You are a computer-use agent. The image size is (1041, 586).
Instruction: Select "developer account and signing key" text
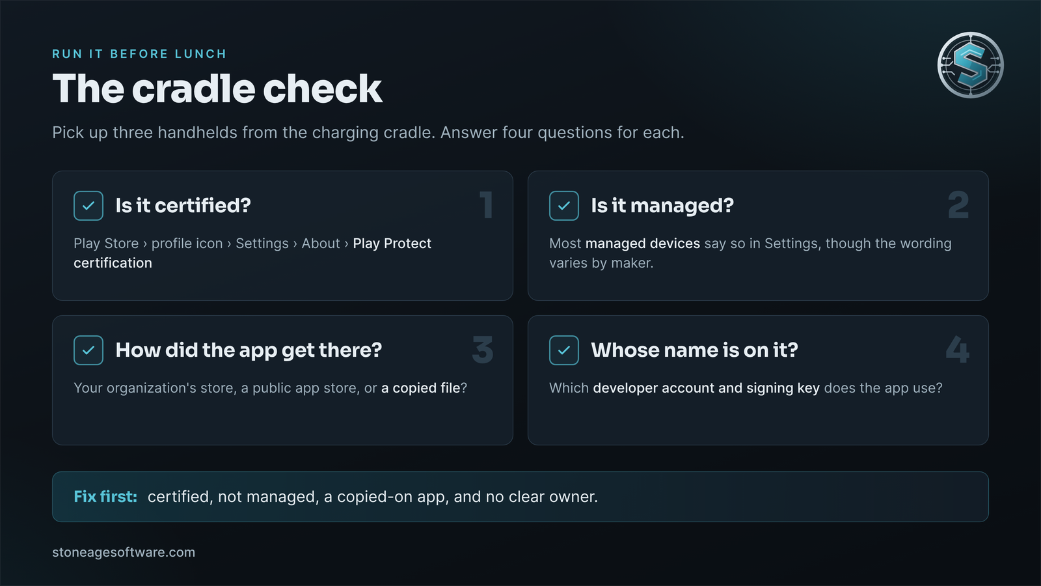[x=706, y=388]
